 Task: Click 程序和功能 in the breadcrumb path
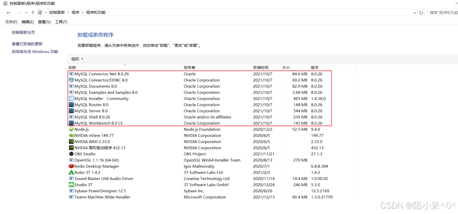click(x=96, y=13)
